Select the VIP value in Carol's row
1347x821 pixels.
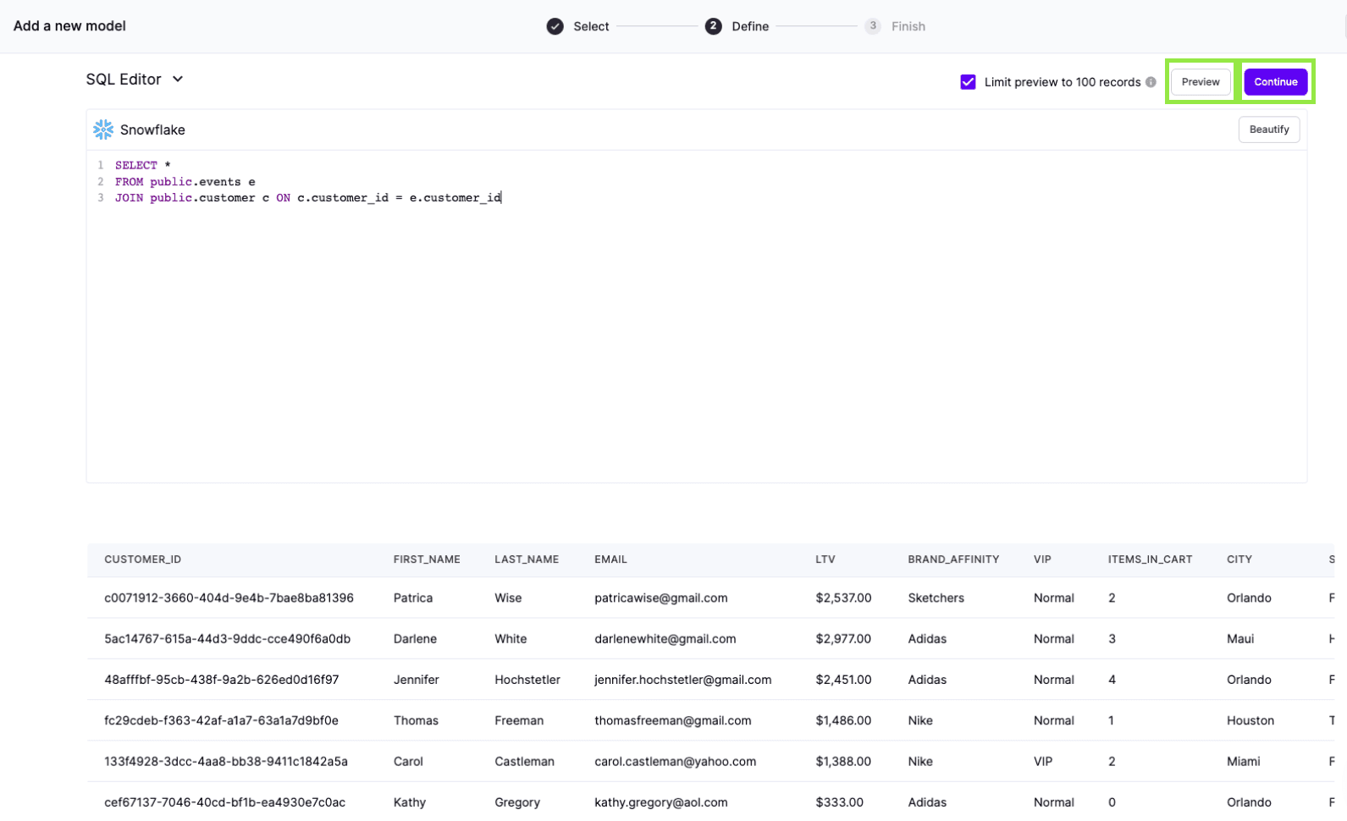coord(1042,761)
